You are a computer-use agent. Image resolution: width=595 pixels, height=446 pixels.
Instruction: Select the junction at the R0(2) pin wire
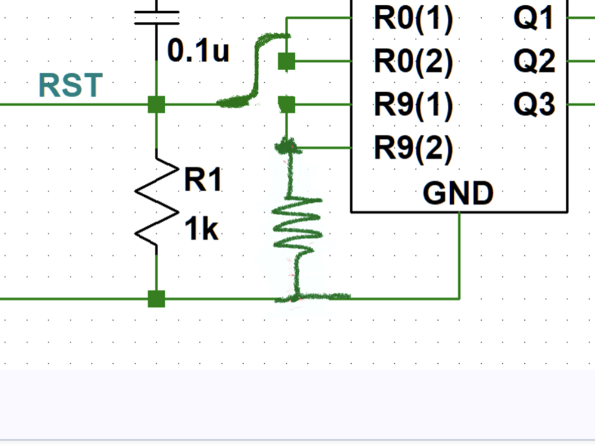pyautogui.click(x=287, y=61)
